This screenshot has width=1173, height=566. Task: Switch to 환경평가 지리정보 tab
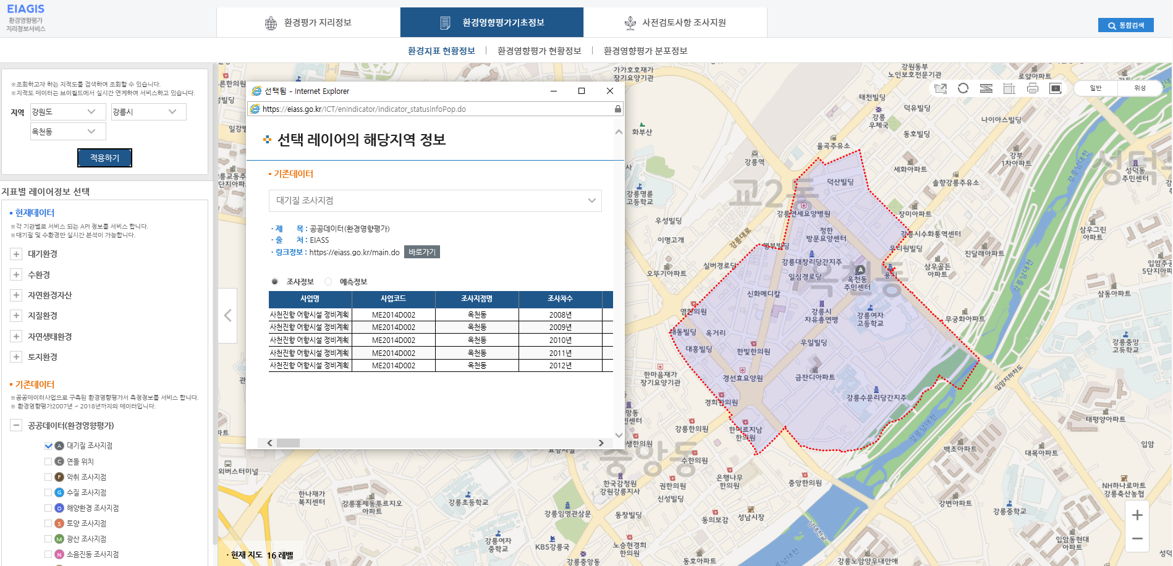(x=308, y=23)
